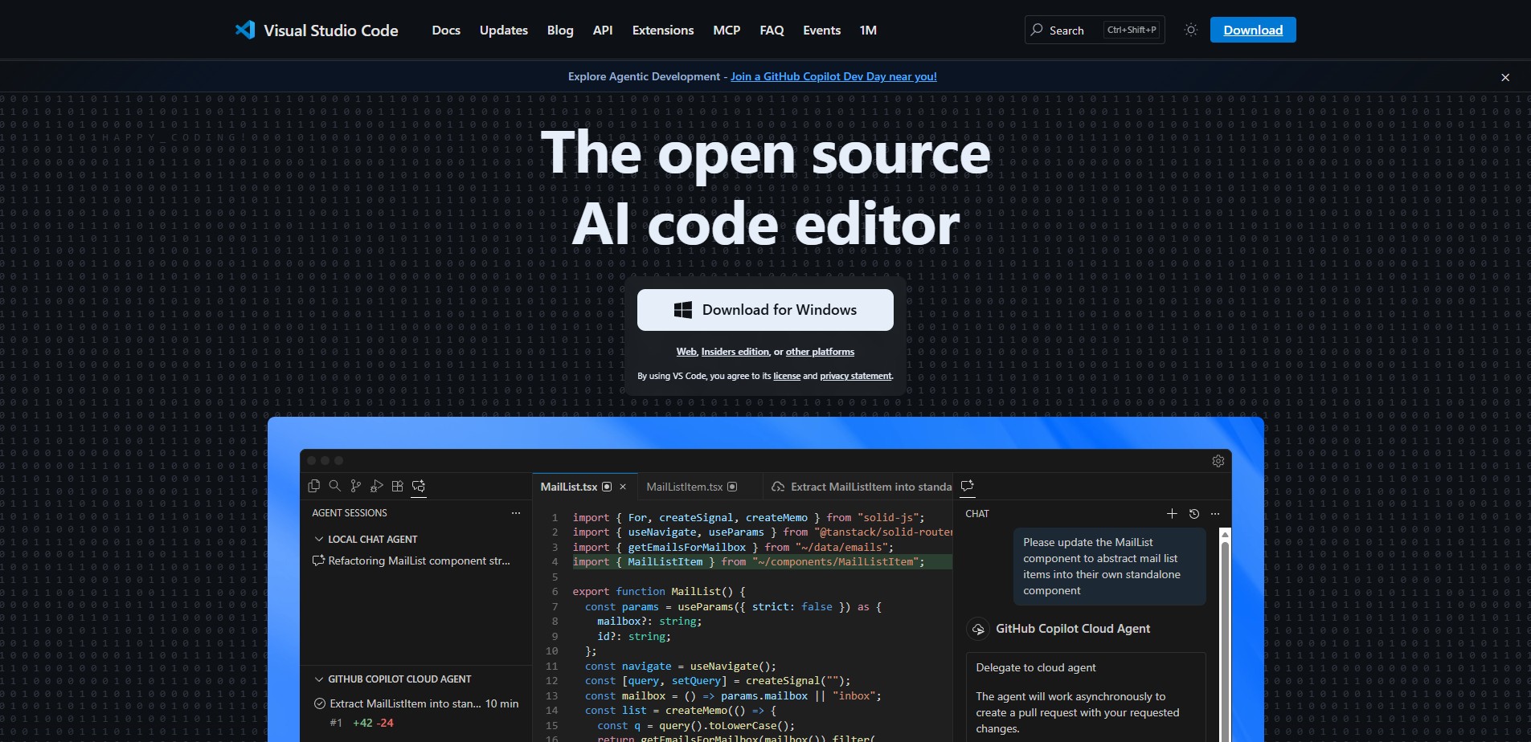Open the Extensions blocks icon
Image resolution: width=1531 pixels, height=742 pixels.
click(397, 486)
